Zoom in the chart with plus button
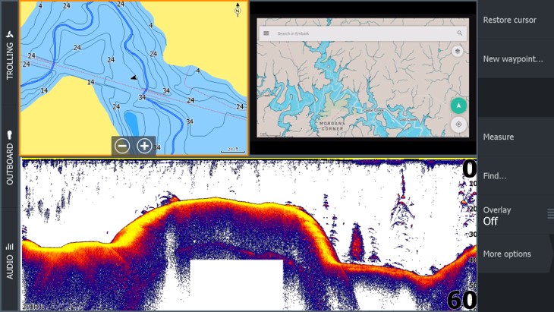This screenshot has height=312, width=554. pos(144,146)
